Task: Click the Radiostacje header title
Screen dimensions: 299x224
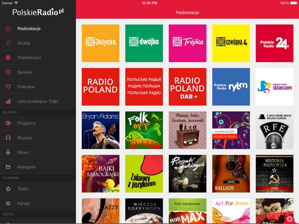Action: coord(187,12)
